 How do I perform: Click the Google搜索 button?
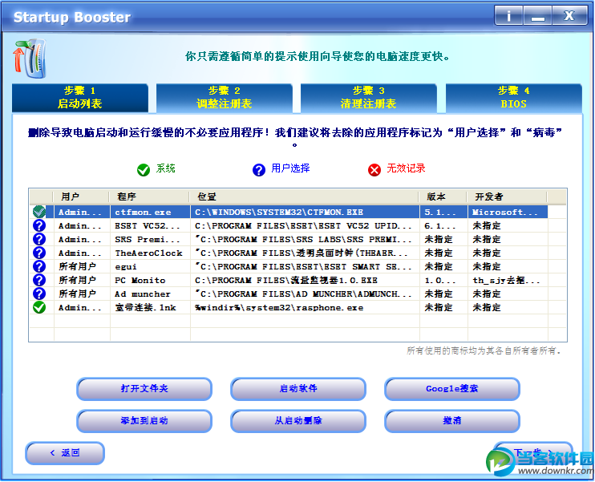pyautogui.click(x=452, y=389)
